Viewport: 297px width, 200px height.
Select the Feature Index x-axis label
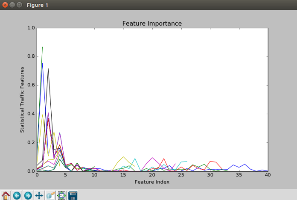(152, 182)
